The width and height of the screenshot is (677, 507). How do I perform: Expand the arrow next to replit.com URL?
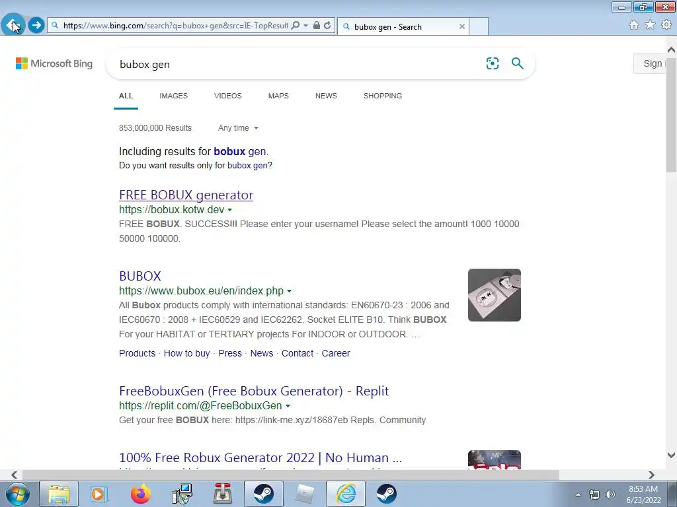tap(288, 406)
